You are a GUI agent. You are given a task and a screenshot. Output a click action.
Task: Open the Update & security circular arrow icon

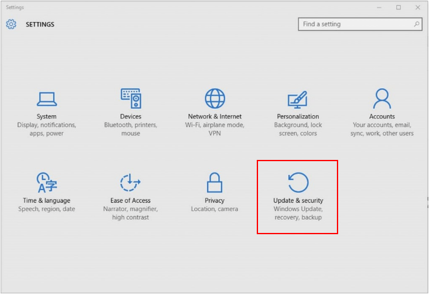[x=298, y=183]
